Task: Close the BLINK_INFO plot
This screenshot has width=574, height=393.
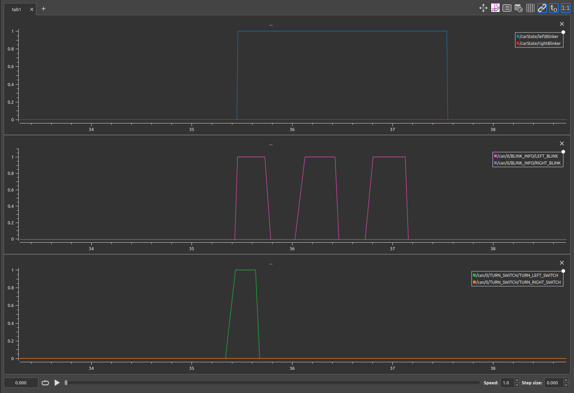Action: pos(562,143)
